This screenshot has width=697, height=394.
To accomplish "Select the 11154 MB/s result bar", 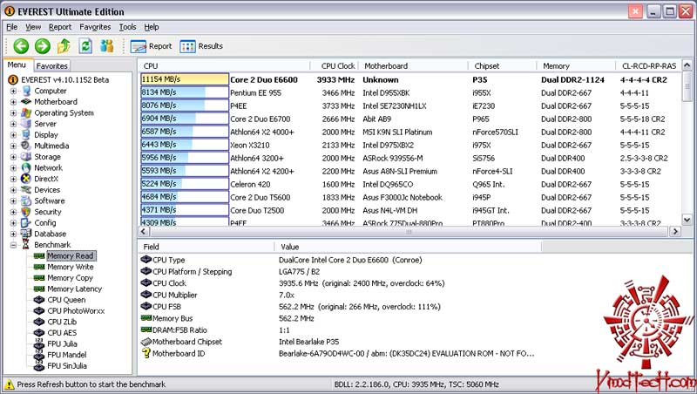I will 185,79.
